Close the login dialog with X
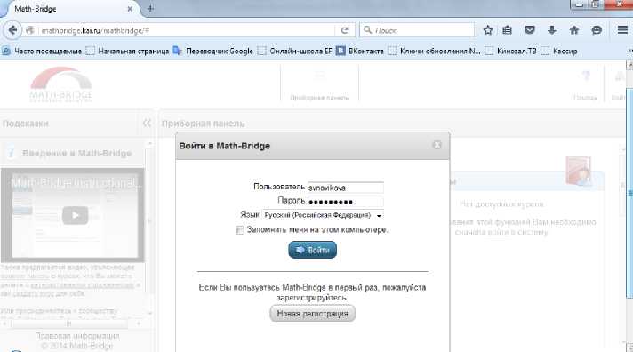 point(437,145)
